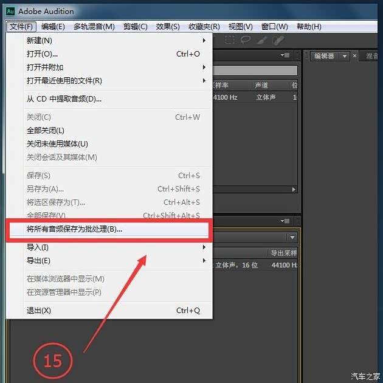Click 将所有音频保存为批处理(B)...
The width and height of the screenshot is (383, 383).
pos(109,229)
